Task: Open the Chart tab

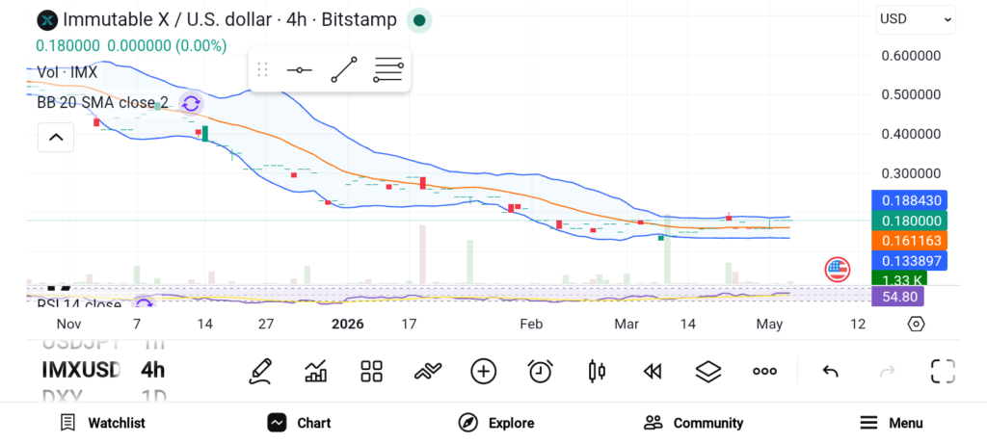Action: pos(299,423)
